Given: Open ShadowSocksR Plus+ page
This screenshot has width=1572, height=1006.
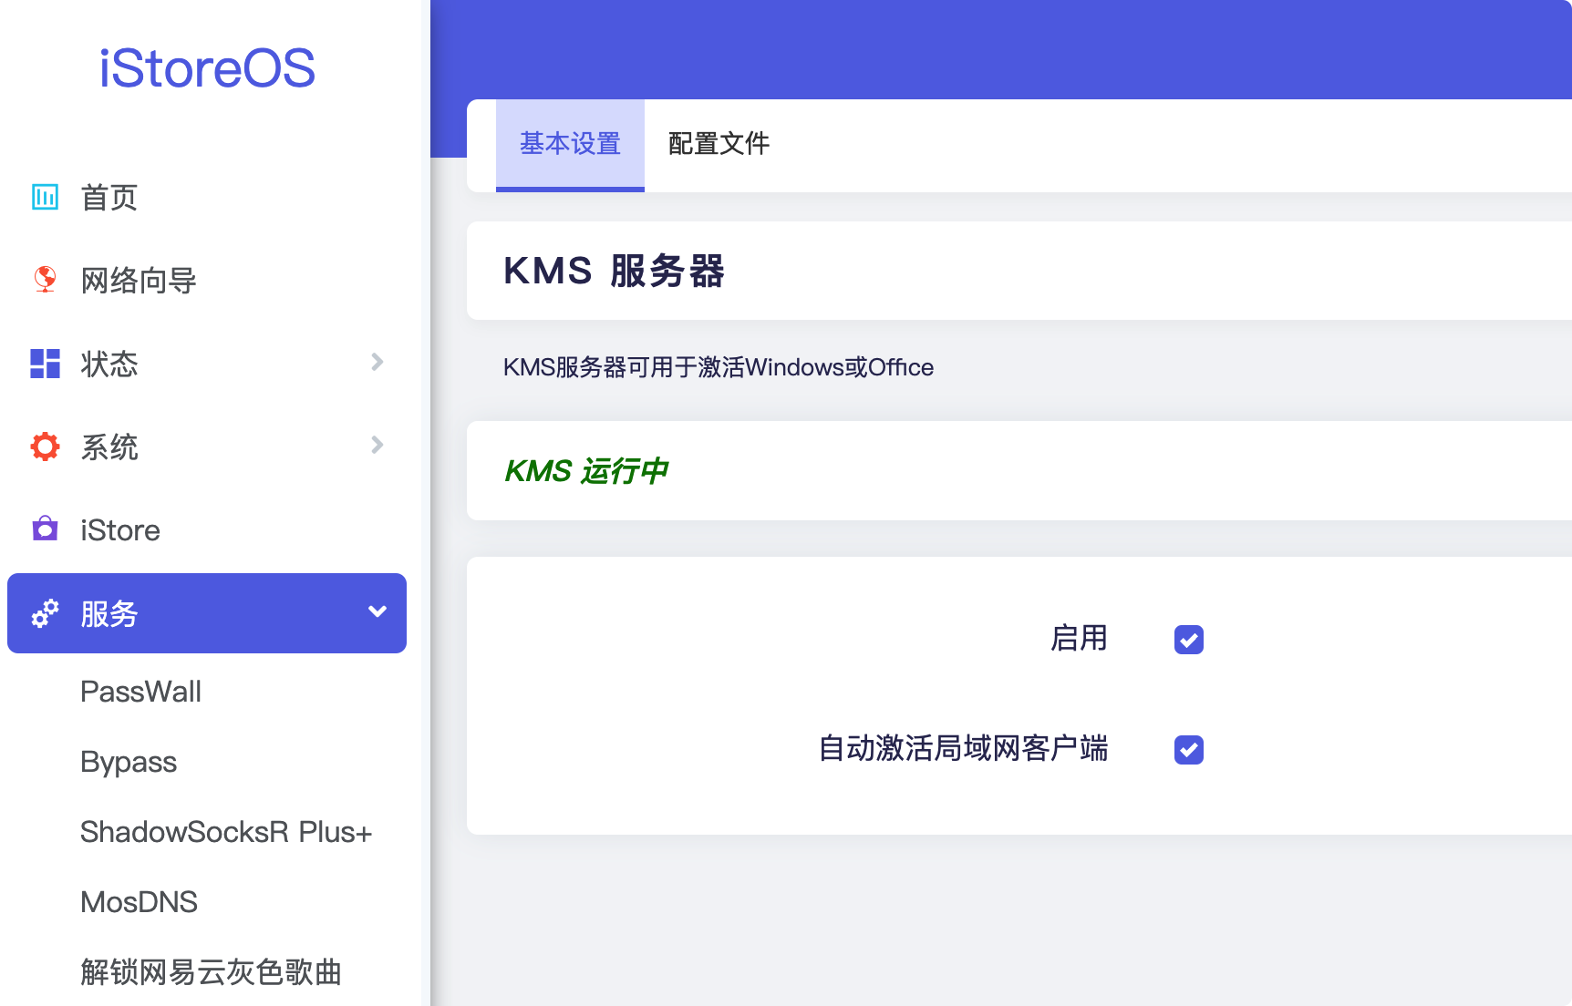Looking at the screenshot, I should coord(226,832).
